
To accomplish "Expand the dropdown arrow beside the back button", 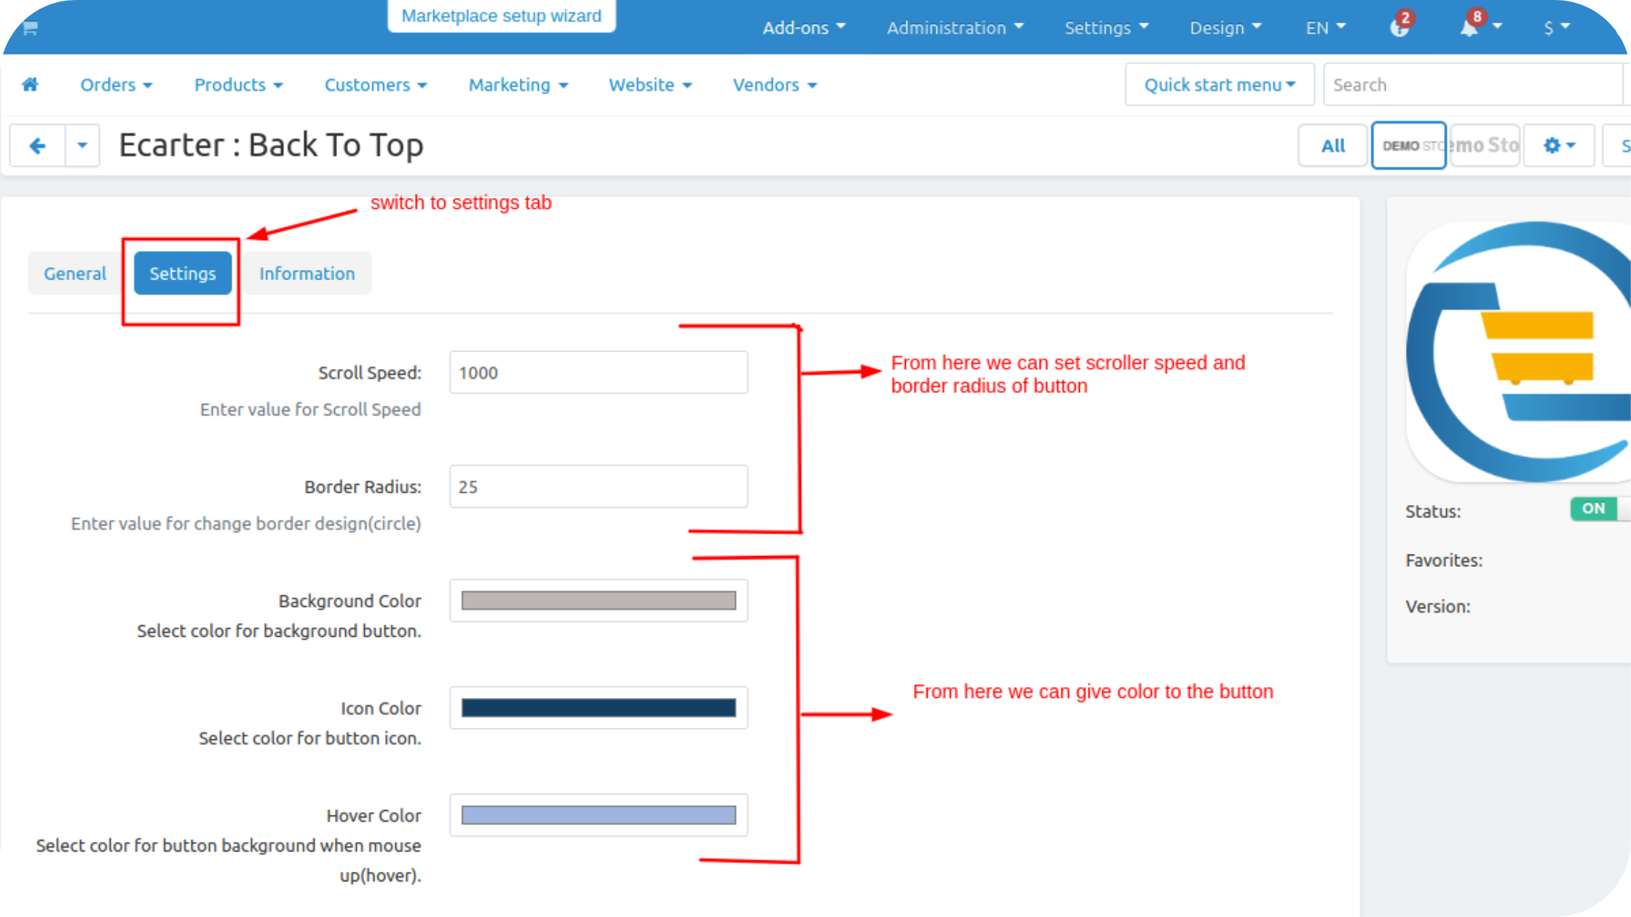I will [x=82, y=146].
